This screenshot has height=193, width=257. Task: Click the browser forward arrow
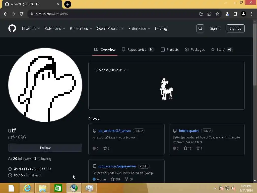point(14,14)
